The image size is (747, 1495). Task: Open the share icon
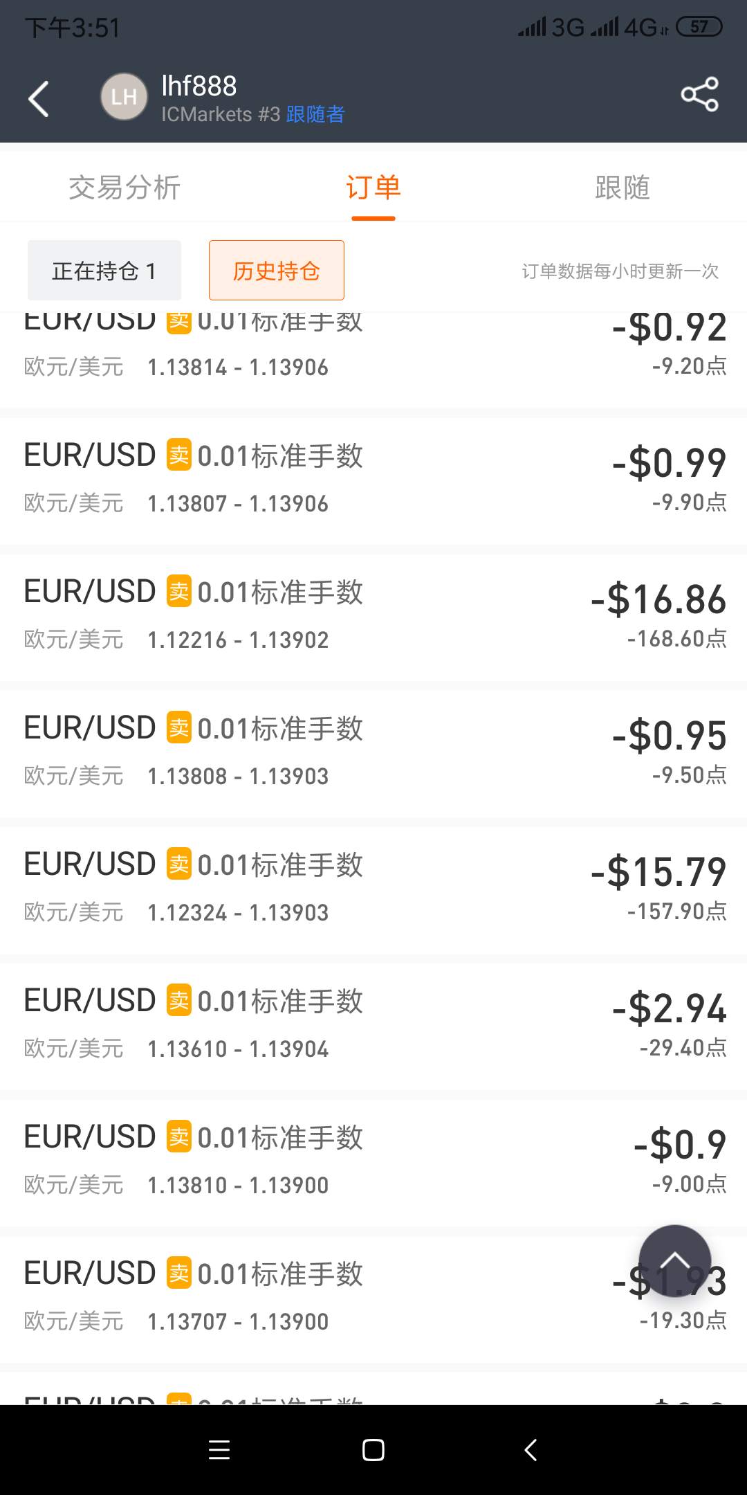pyautogui.click(x=699, y=94)
